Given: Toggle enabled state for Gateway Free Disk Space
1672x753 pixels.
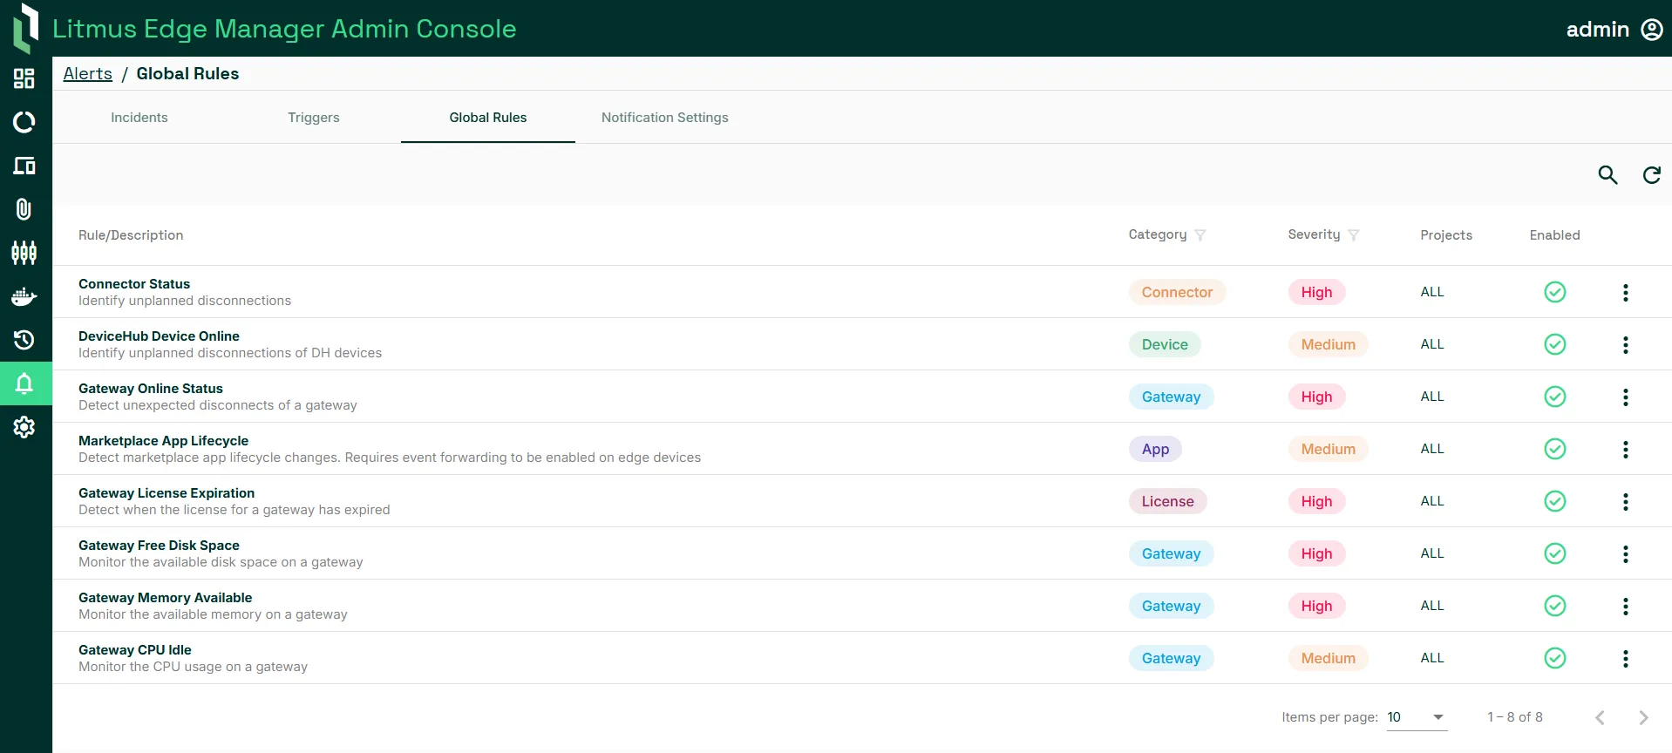Looking at the screenshot, I should coord(1555,553).
